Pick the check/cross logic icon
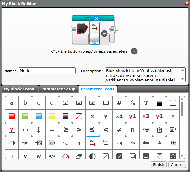190x172 pixels. pyautogui.click(x=133, y=103)
